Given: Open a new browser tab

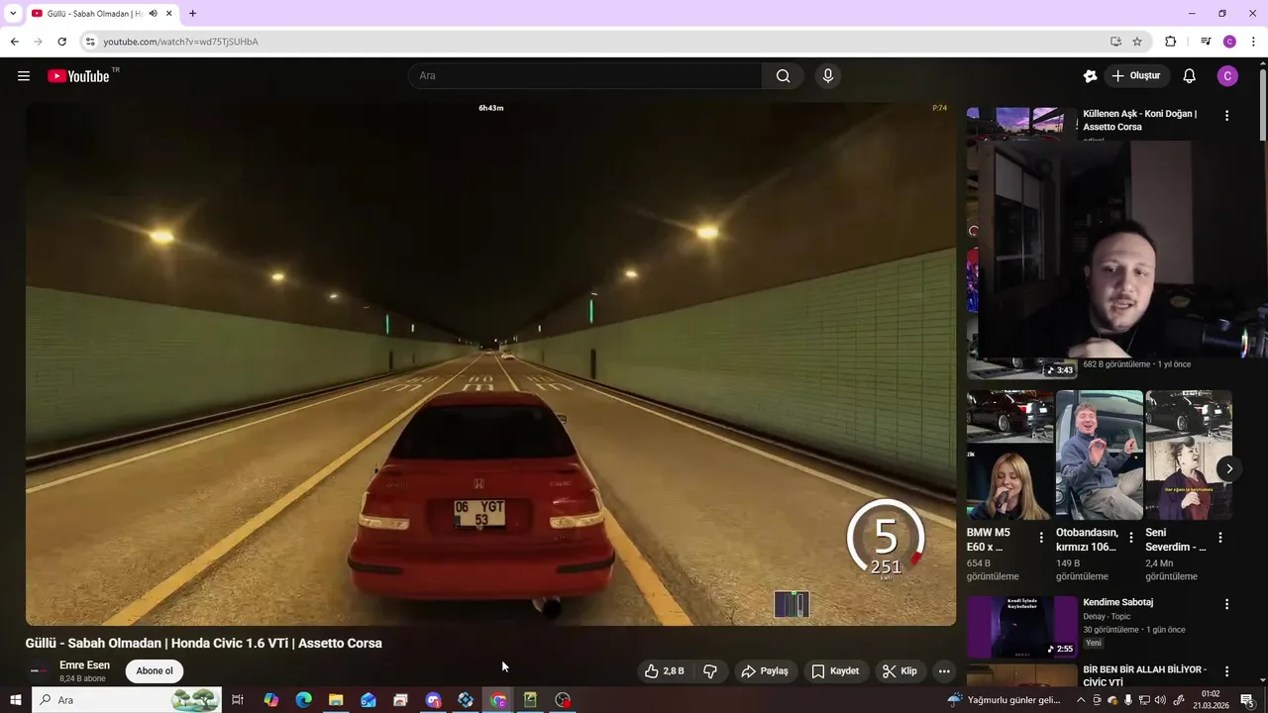Looking at the screenshot, I should (192, 14).
